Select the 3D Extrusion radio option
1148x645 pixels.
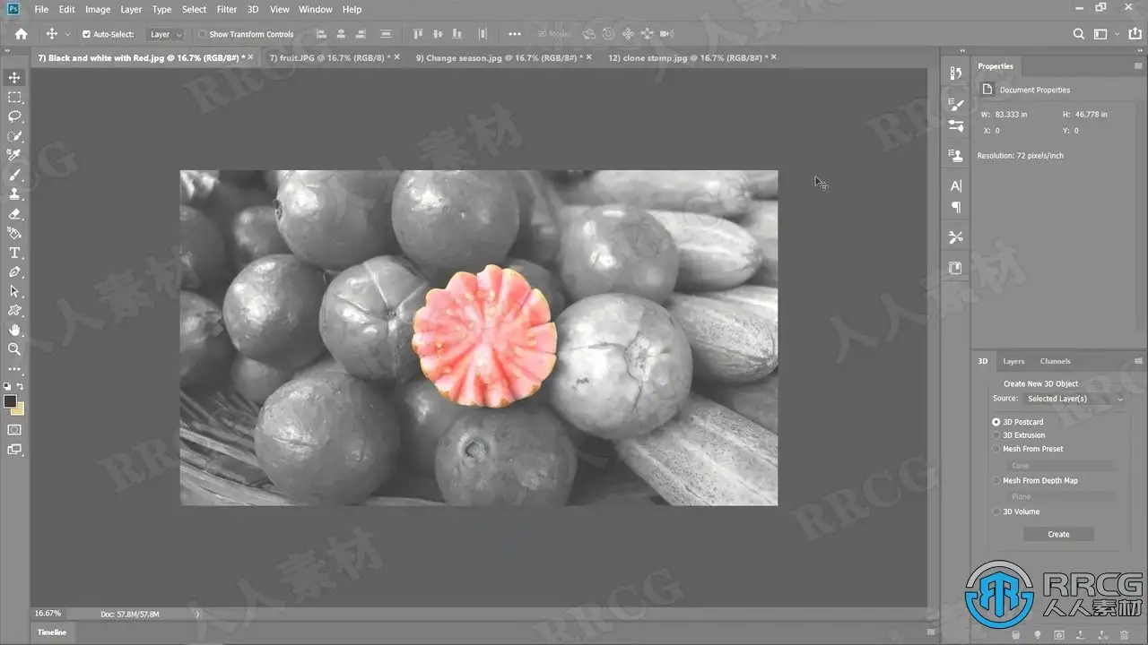(996, 435)
